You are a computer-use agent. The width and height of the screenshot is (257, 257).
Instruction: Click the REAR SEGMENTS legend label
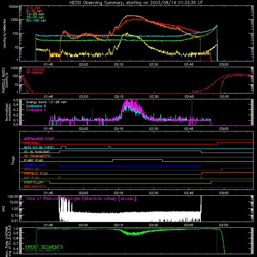pyautogui.click(x=43, y=250)
